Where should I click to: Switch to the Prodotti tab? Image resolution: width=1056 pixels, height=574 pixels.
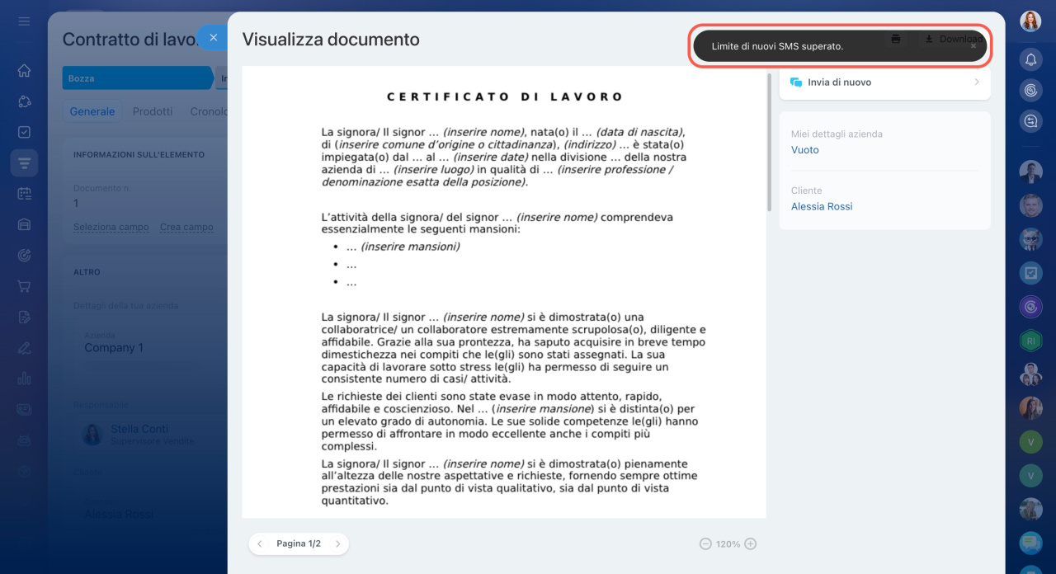[x=153, y=111]
